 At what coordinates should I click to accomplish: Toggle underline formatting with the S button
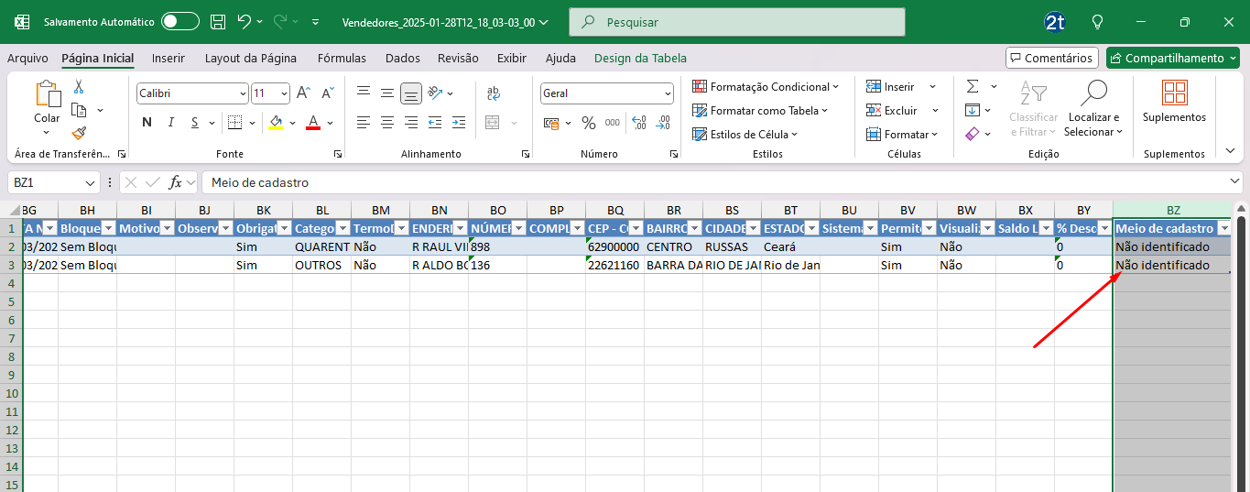[193, 123]
